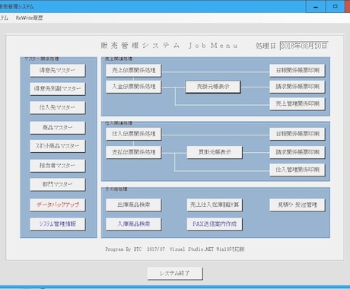Open 得意先別副マスター
The height and width of the screenshot is (289, 350).
click(x=58, y=89)
